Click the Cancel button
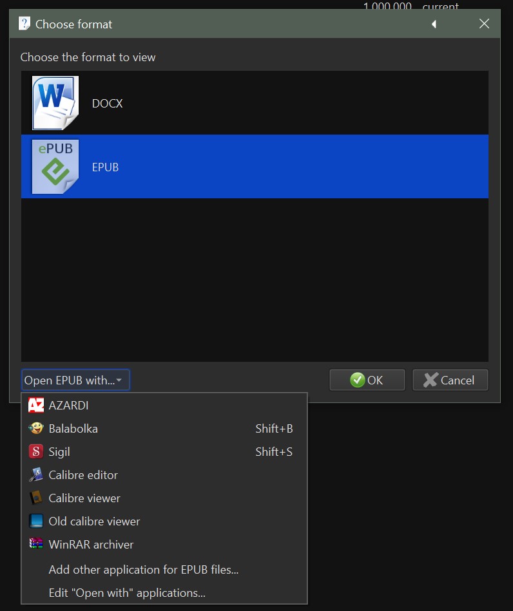The image size is (513, 611). (x=450, y=380)
